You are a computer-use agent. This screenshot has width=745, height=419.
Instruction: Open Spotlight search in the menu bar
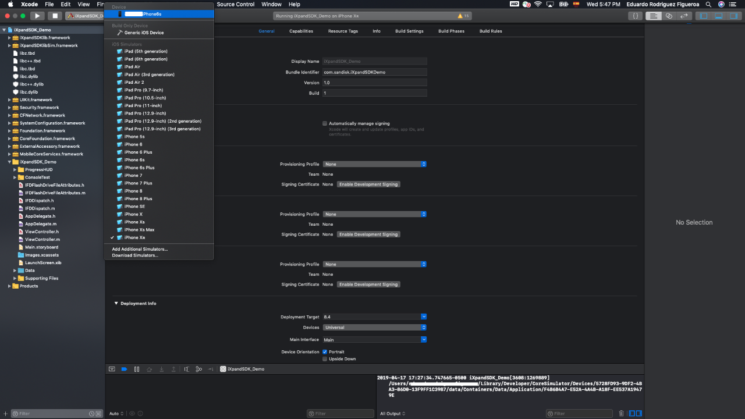[x=708, y=4]
